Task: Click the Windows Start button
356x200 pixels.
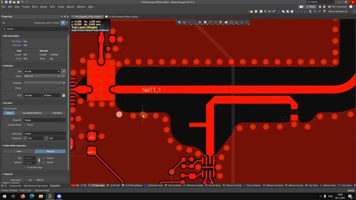Action: 4,196
